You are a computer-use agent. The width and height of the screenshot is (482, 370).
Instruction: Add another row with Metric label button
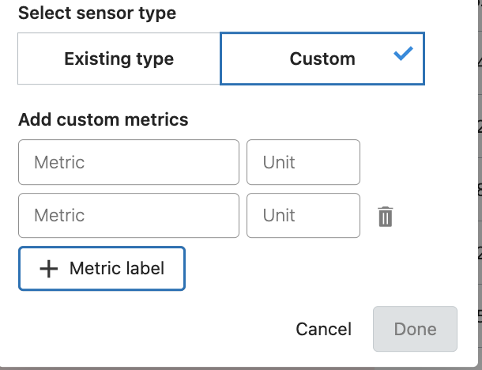[102, 269]
